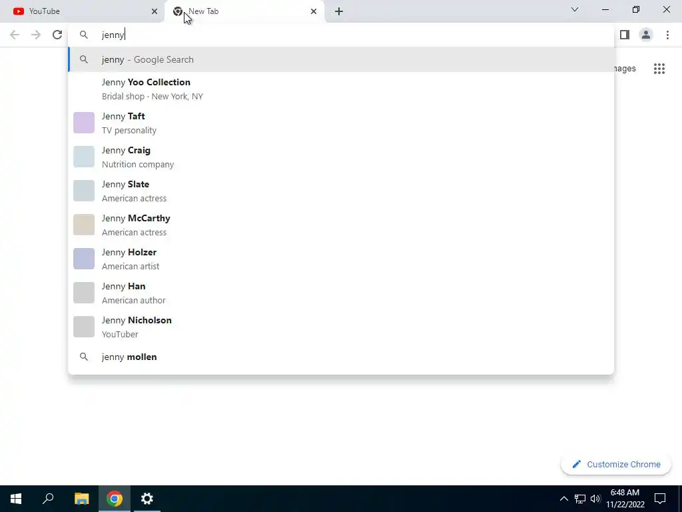Screen dimensions: 682x512
Task: Reload the current page
Action: (57, 35)
